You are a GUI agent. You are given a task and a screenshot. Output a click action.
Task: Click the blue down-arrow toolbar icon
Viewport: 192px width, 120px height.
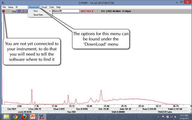click(x=26, y=11)
